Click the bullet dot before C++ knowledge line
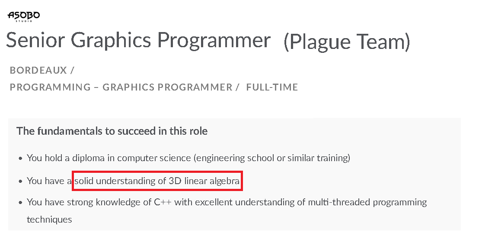The width and height of the screenshot is (479, 243). (x=20, y=203)
